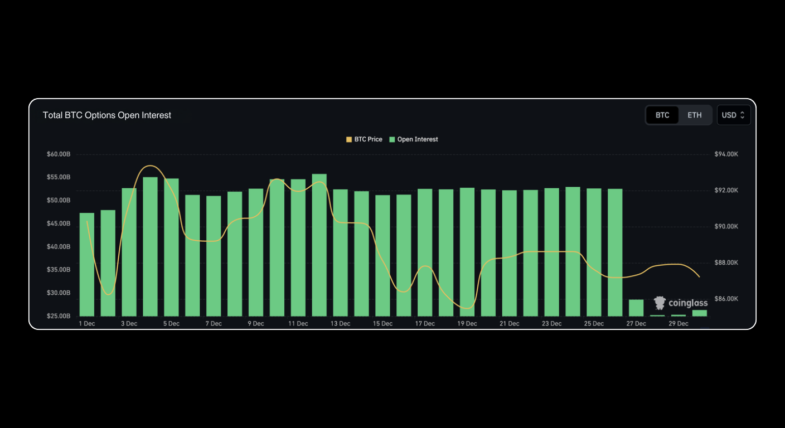Toggle the BTC Price series visibility
The width and height of the screenshot is (785, 428).
pyautogui.click(x=365, y=139)
